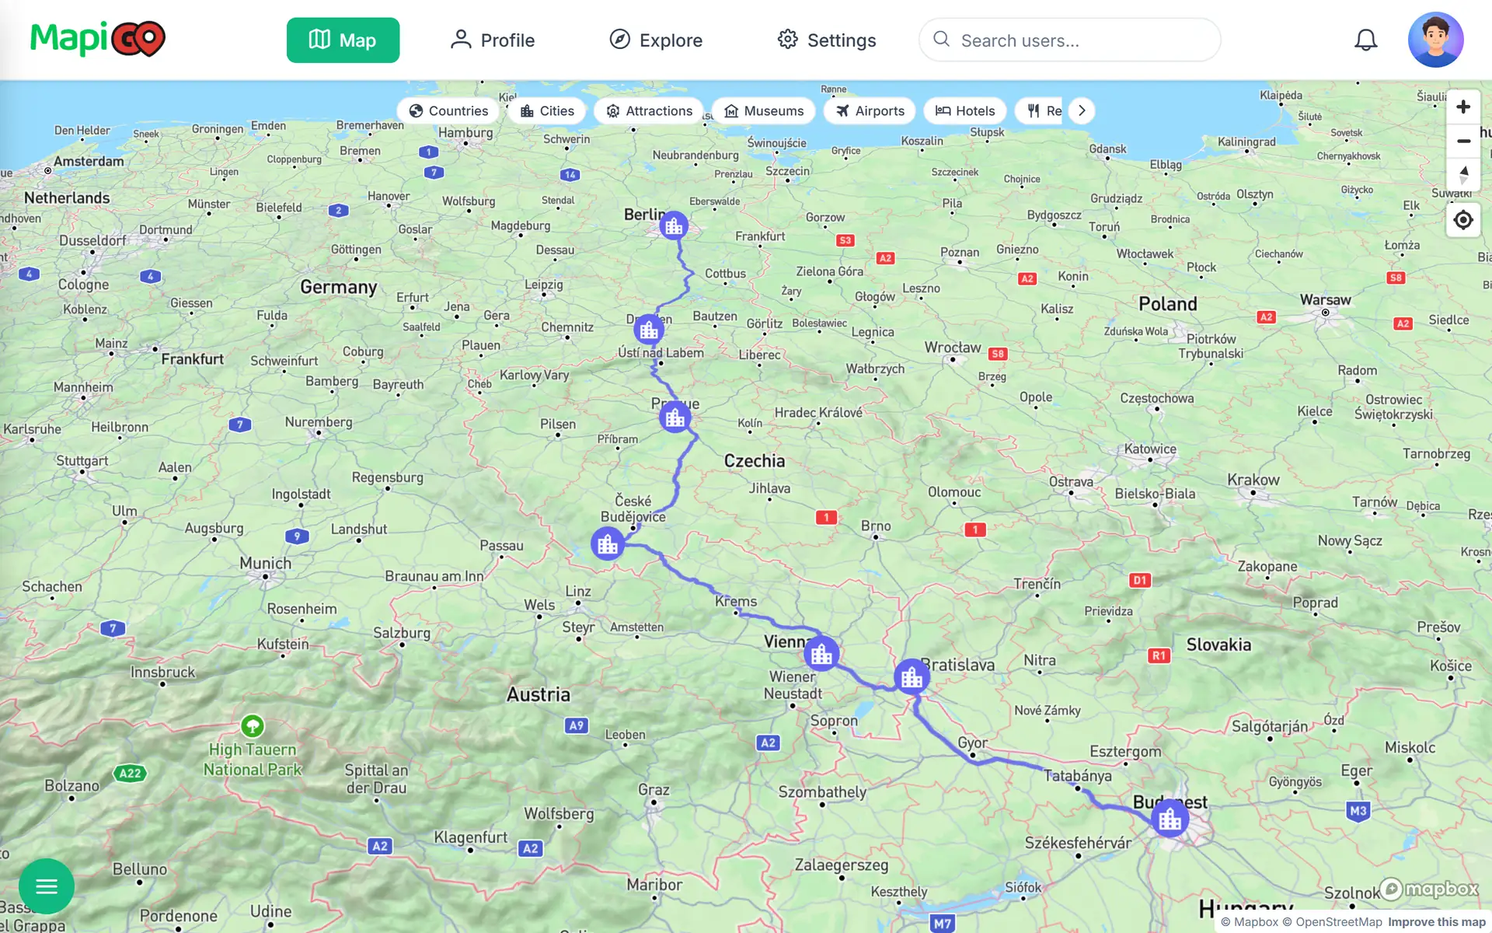Open the user avatar menu
1492x933 pixels.
pos(1435,40)
